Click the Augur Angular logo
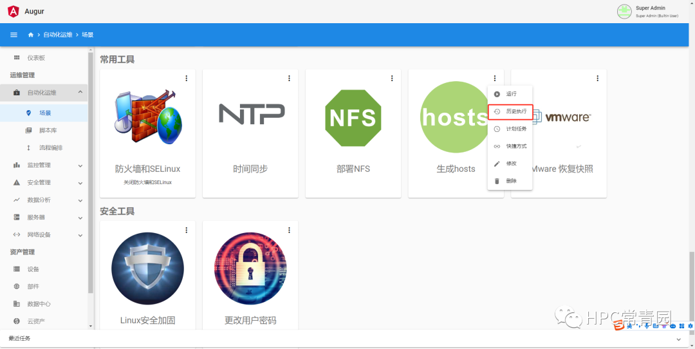The height and width of the screenshot is (349, 695). coord(14,11)
